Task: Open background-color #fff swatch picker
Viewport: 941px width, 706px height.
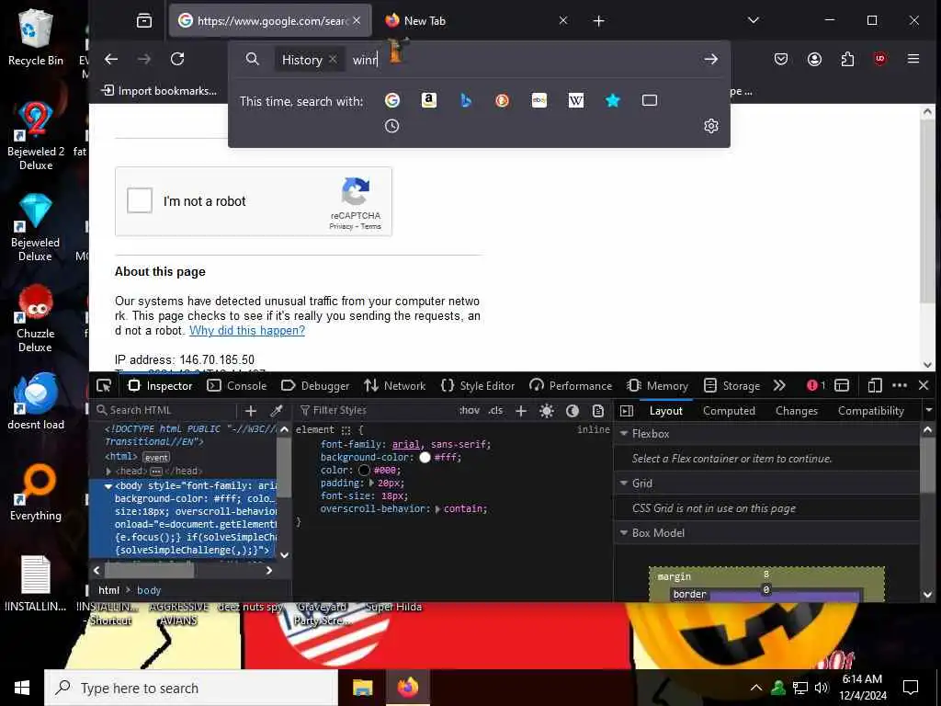Action: [x=425, y=458]
